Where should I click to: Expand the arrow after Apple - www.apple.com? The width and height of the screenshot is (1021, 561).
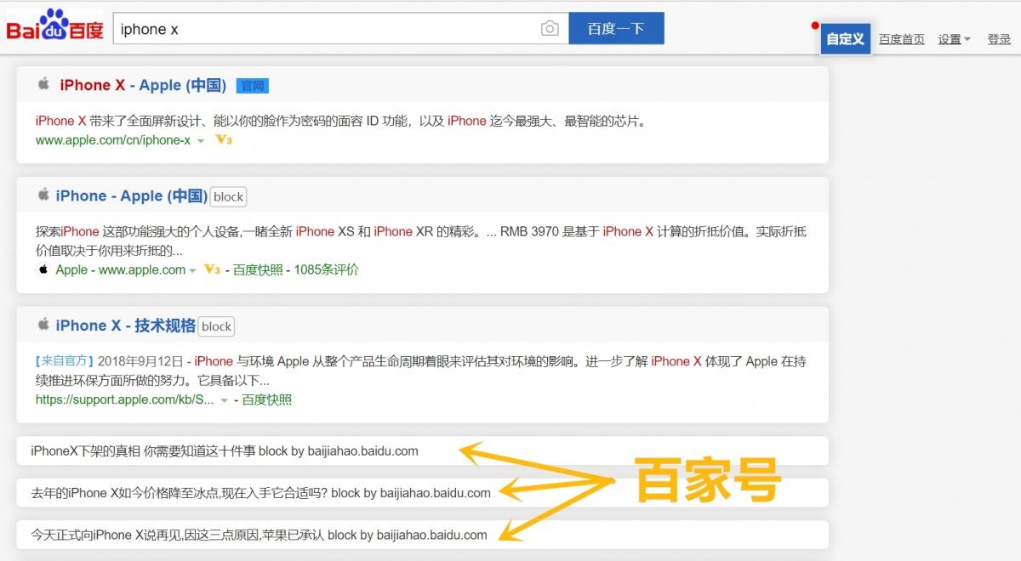coord(193,270)
